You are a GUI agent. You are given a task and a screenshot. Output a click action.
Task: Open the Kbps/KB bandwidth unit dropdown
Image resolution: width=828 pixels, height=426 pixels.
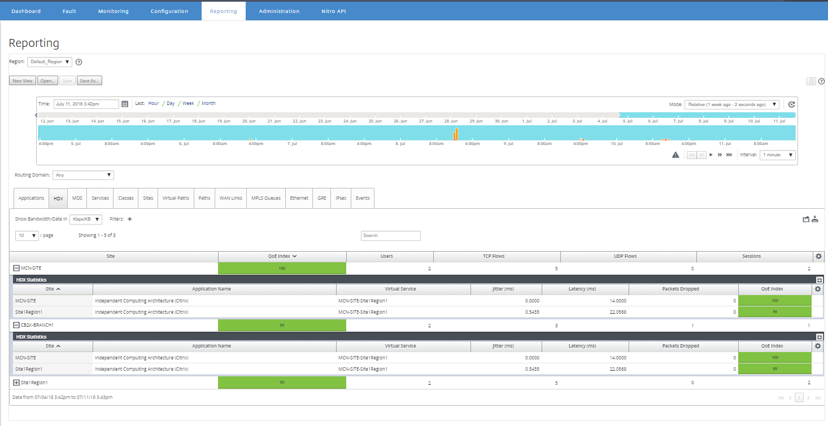pyautogui.click(x=86, y=219)
